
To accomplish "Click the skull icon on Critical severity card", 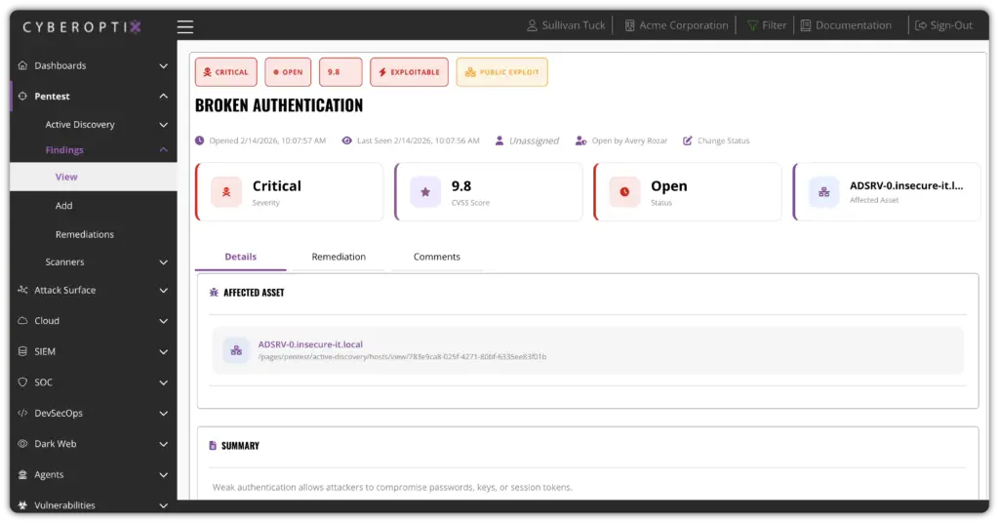I will coord(226,192).
